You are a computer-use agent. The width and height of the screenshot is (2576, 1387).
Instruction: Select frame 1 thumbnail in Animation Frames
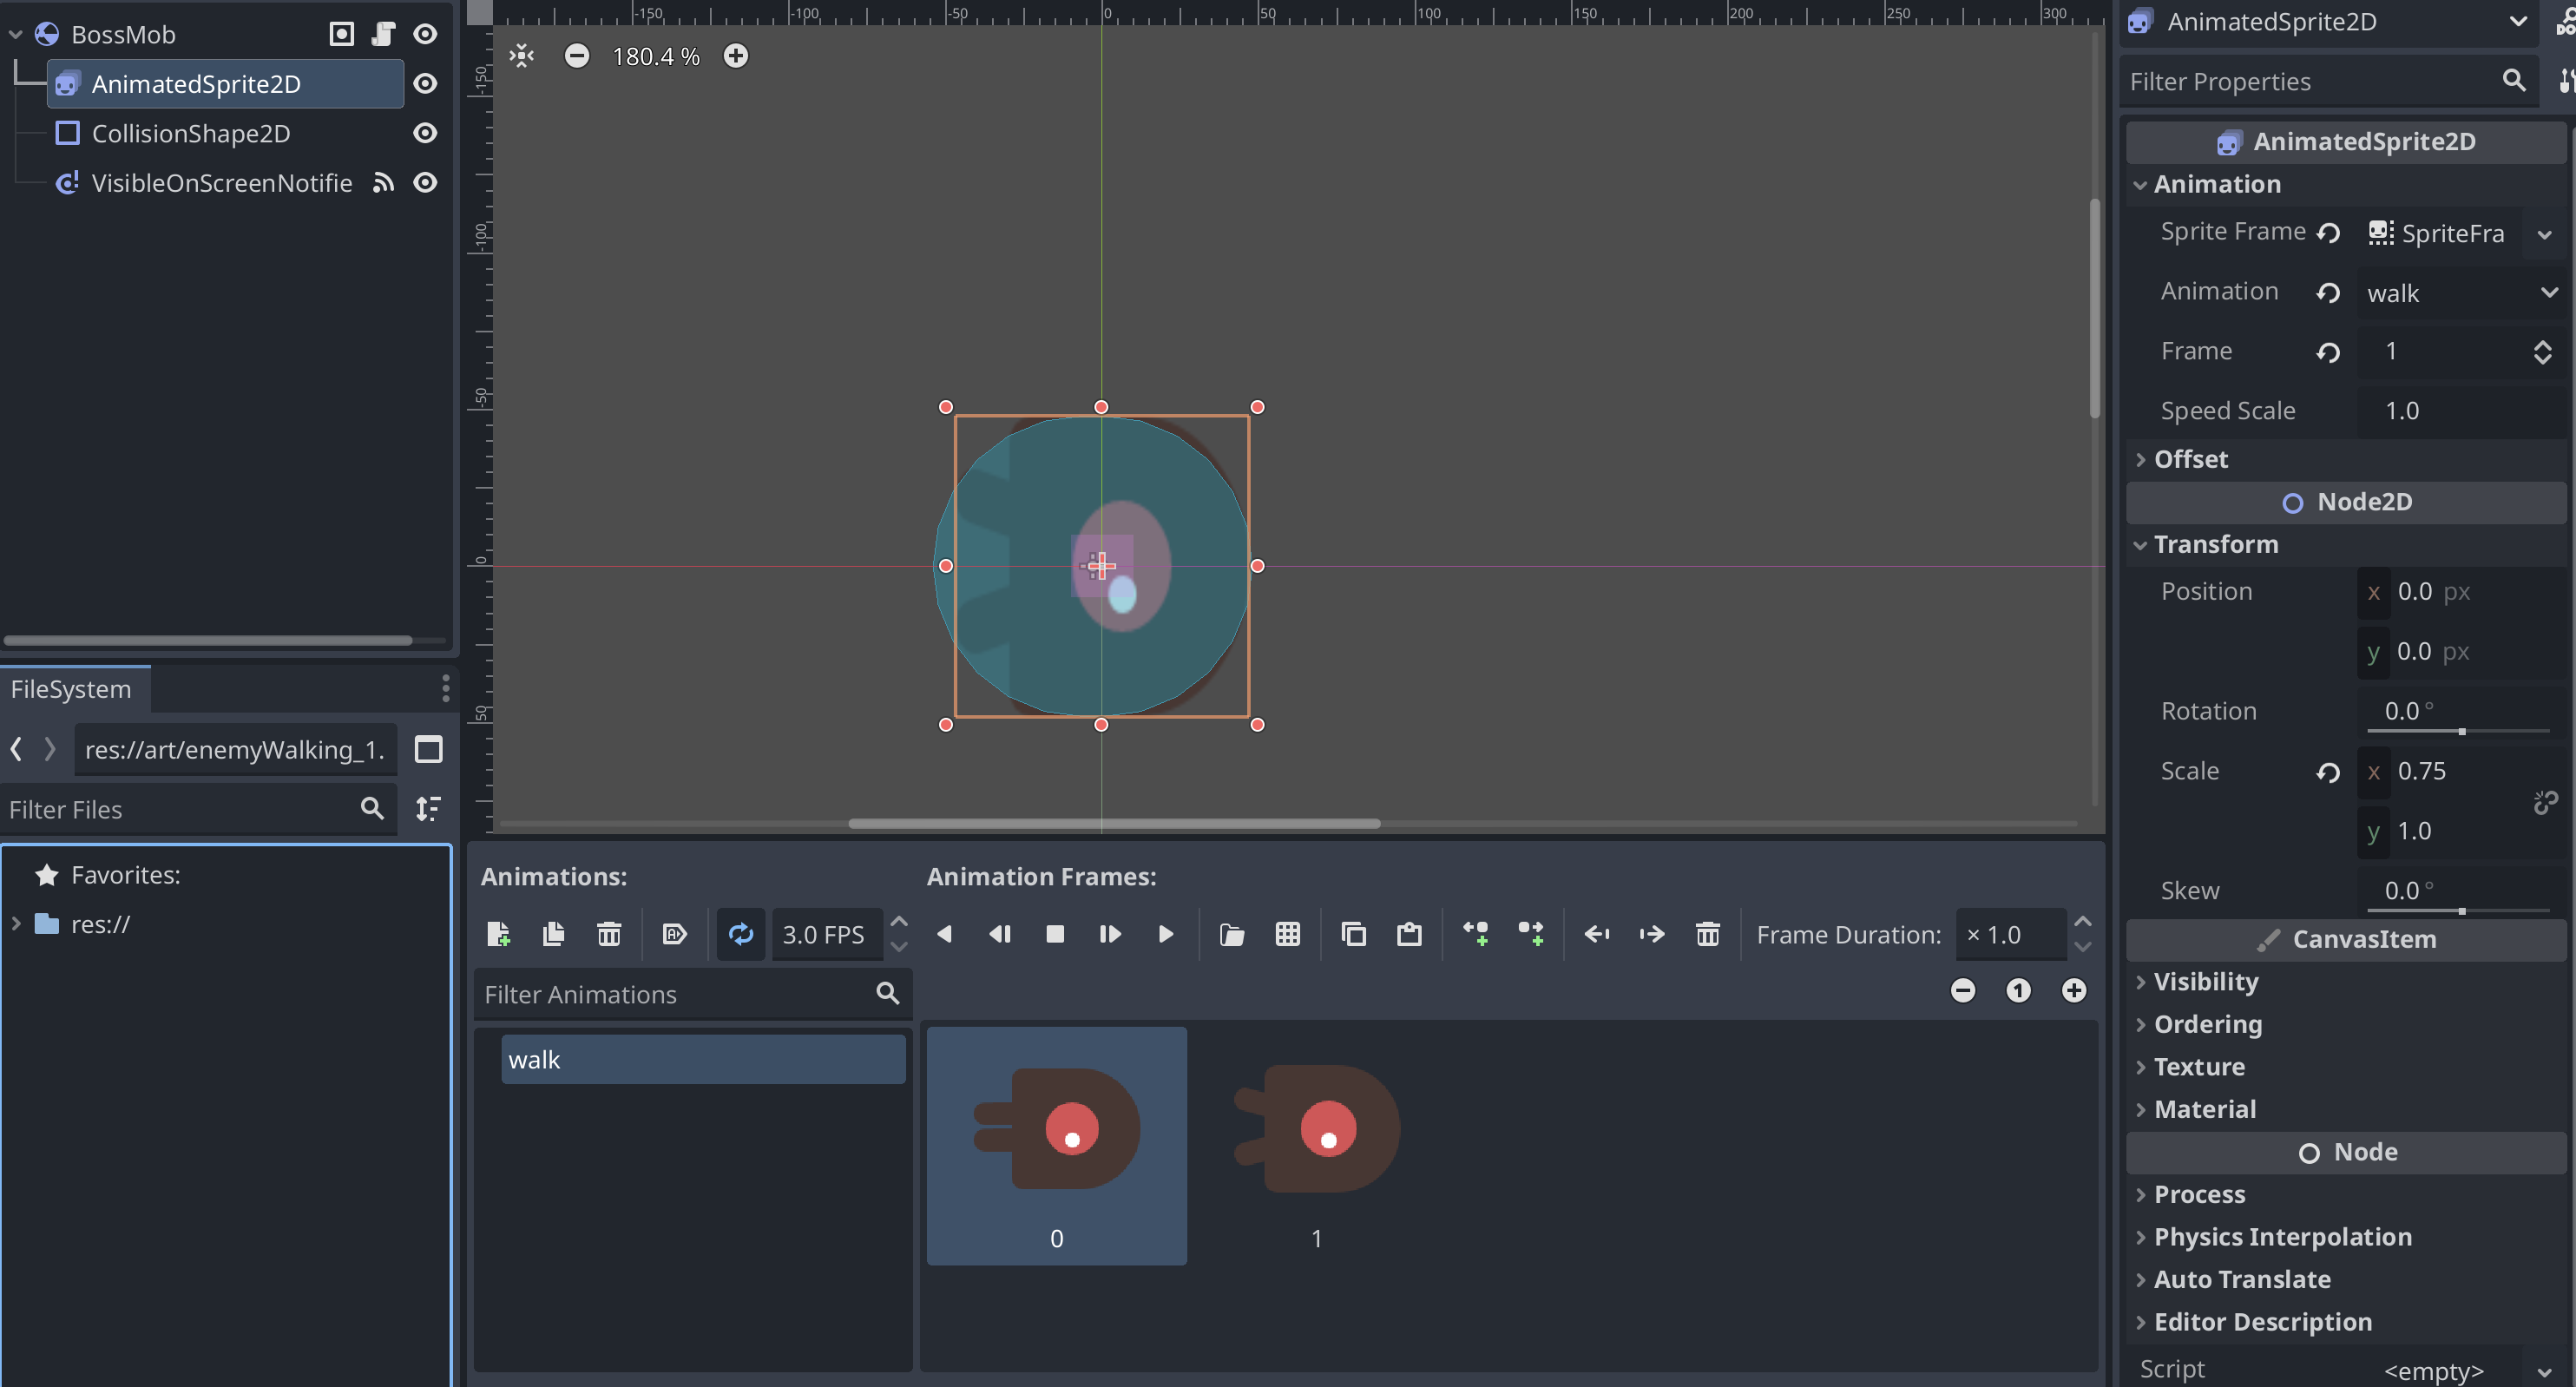1316,1145
